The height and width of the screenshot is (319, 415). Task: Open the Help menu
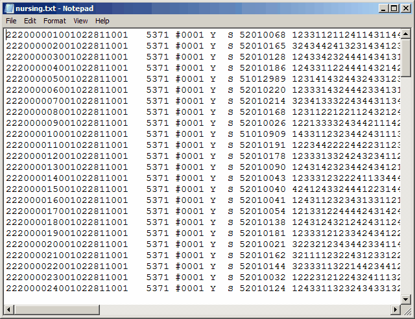(x=102, y=21)
